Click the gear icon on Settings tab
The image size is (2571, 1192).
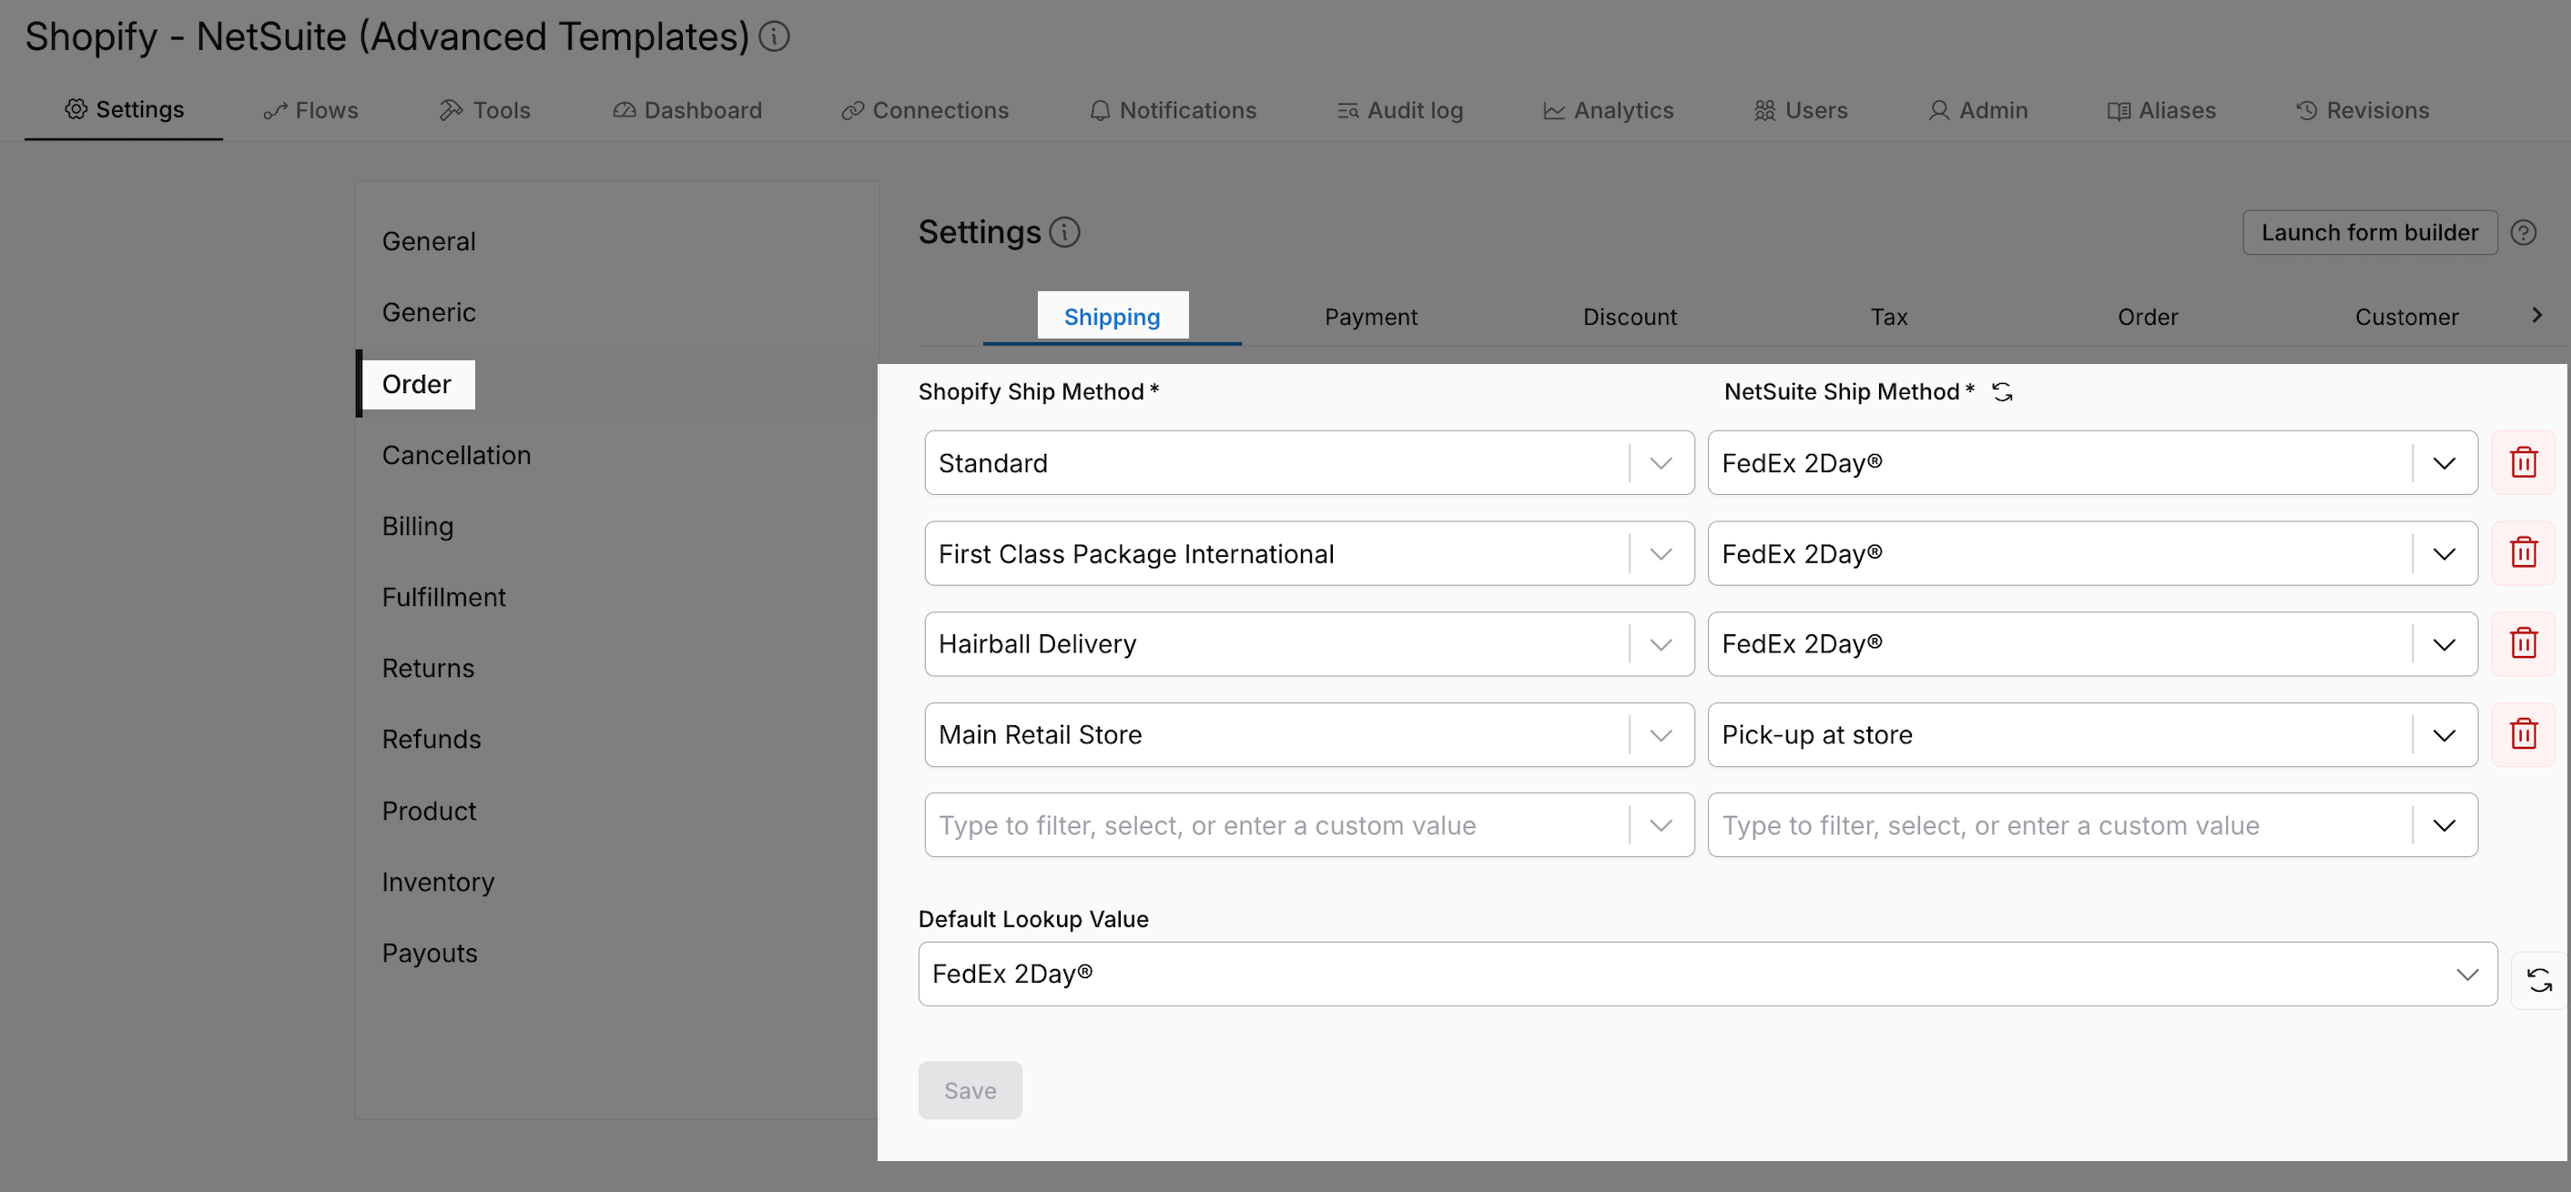click(76, 108)
